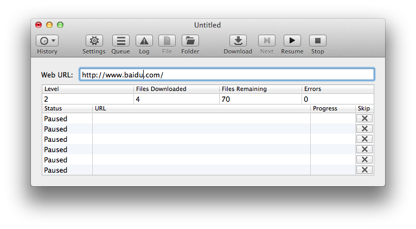Skip to Next file
Image resolution: width=416 pixels, height=229 pixels.
[267, 41]
